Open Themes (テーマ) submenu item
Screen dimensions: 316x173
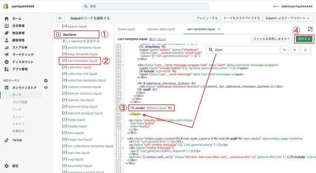click(x=17, y=95)
